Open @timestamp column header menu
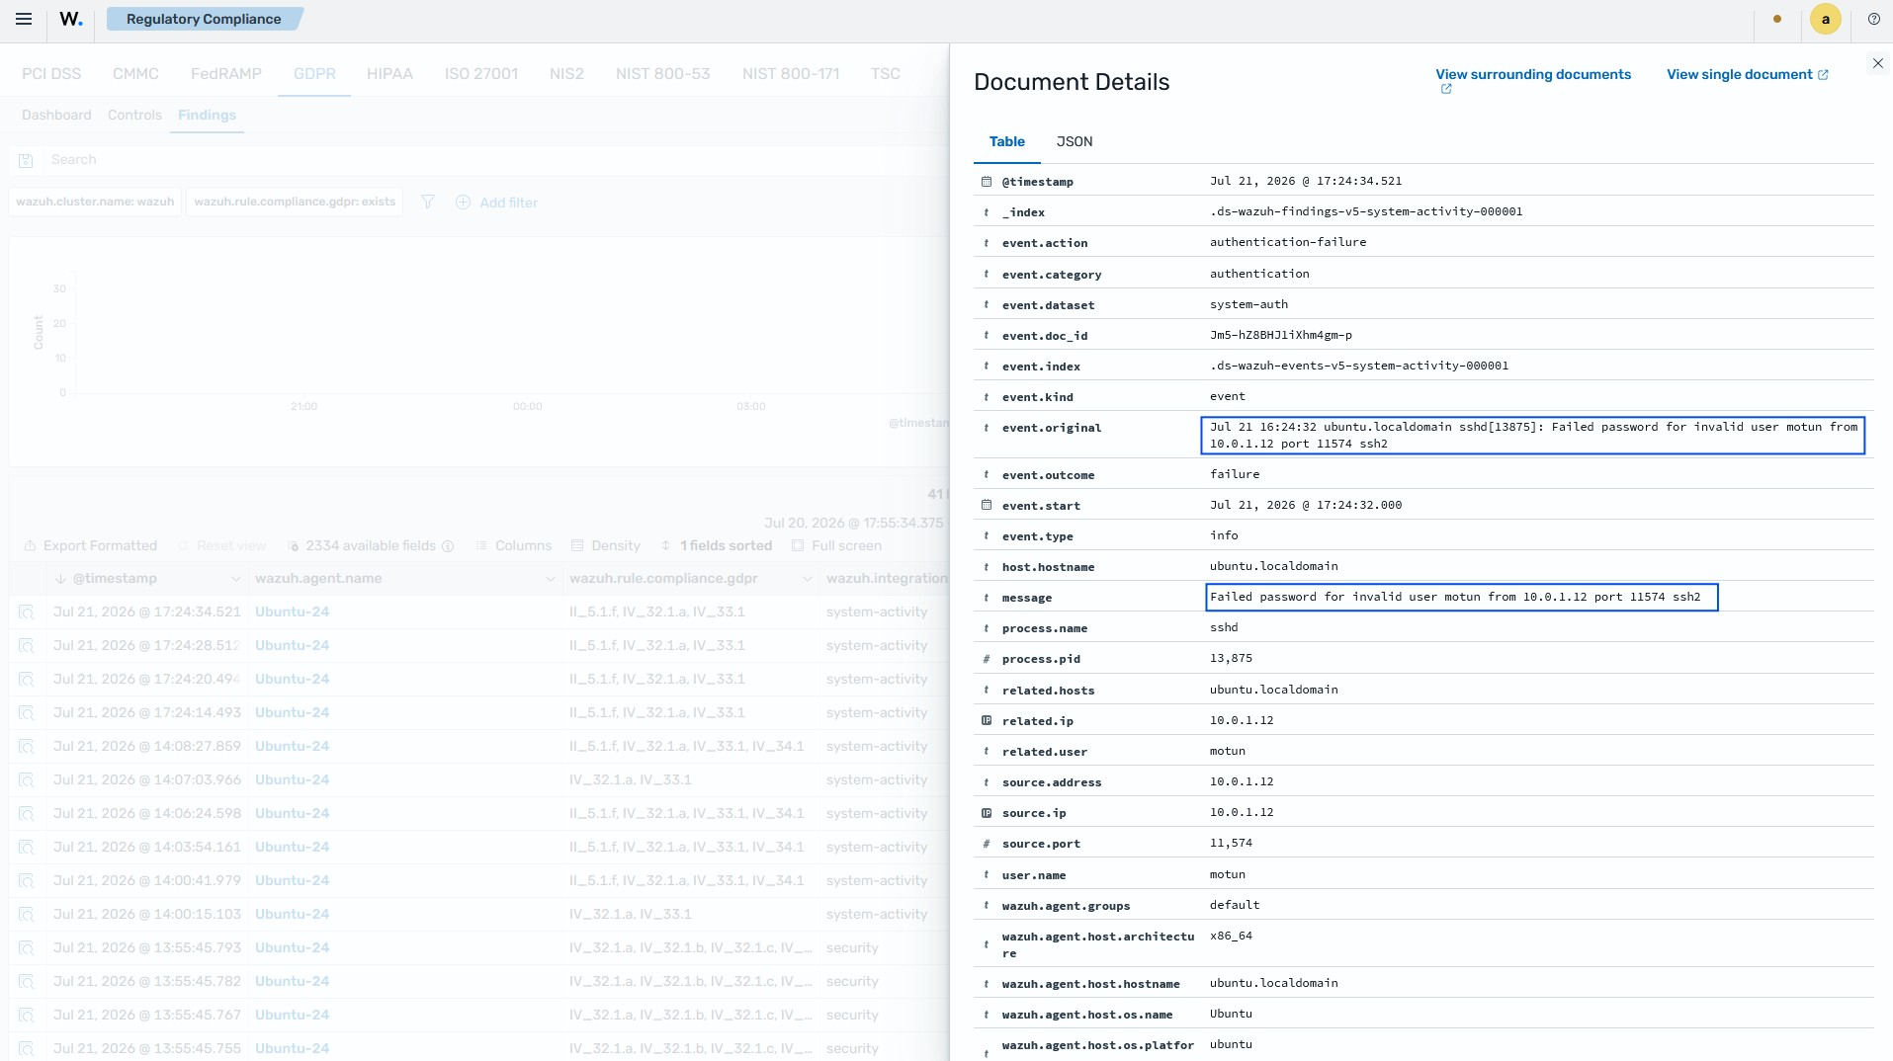 pos(235,579)
